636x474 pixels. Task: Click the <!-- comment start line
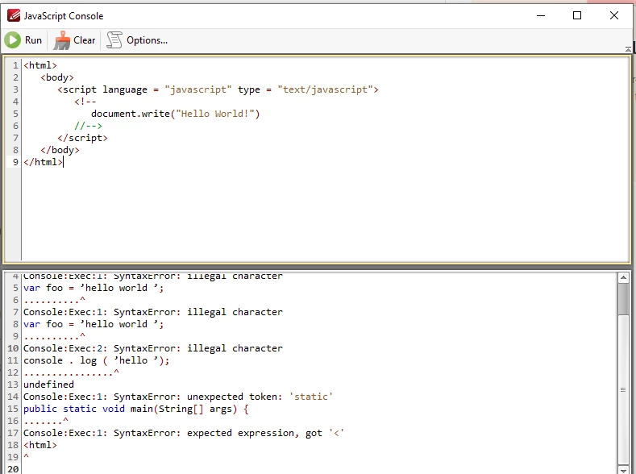click(85, 102)
